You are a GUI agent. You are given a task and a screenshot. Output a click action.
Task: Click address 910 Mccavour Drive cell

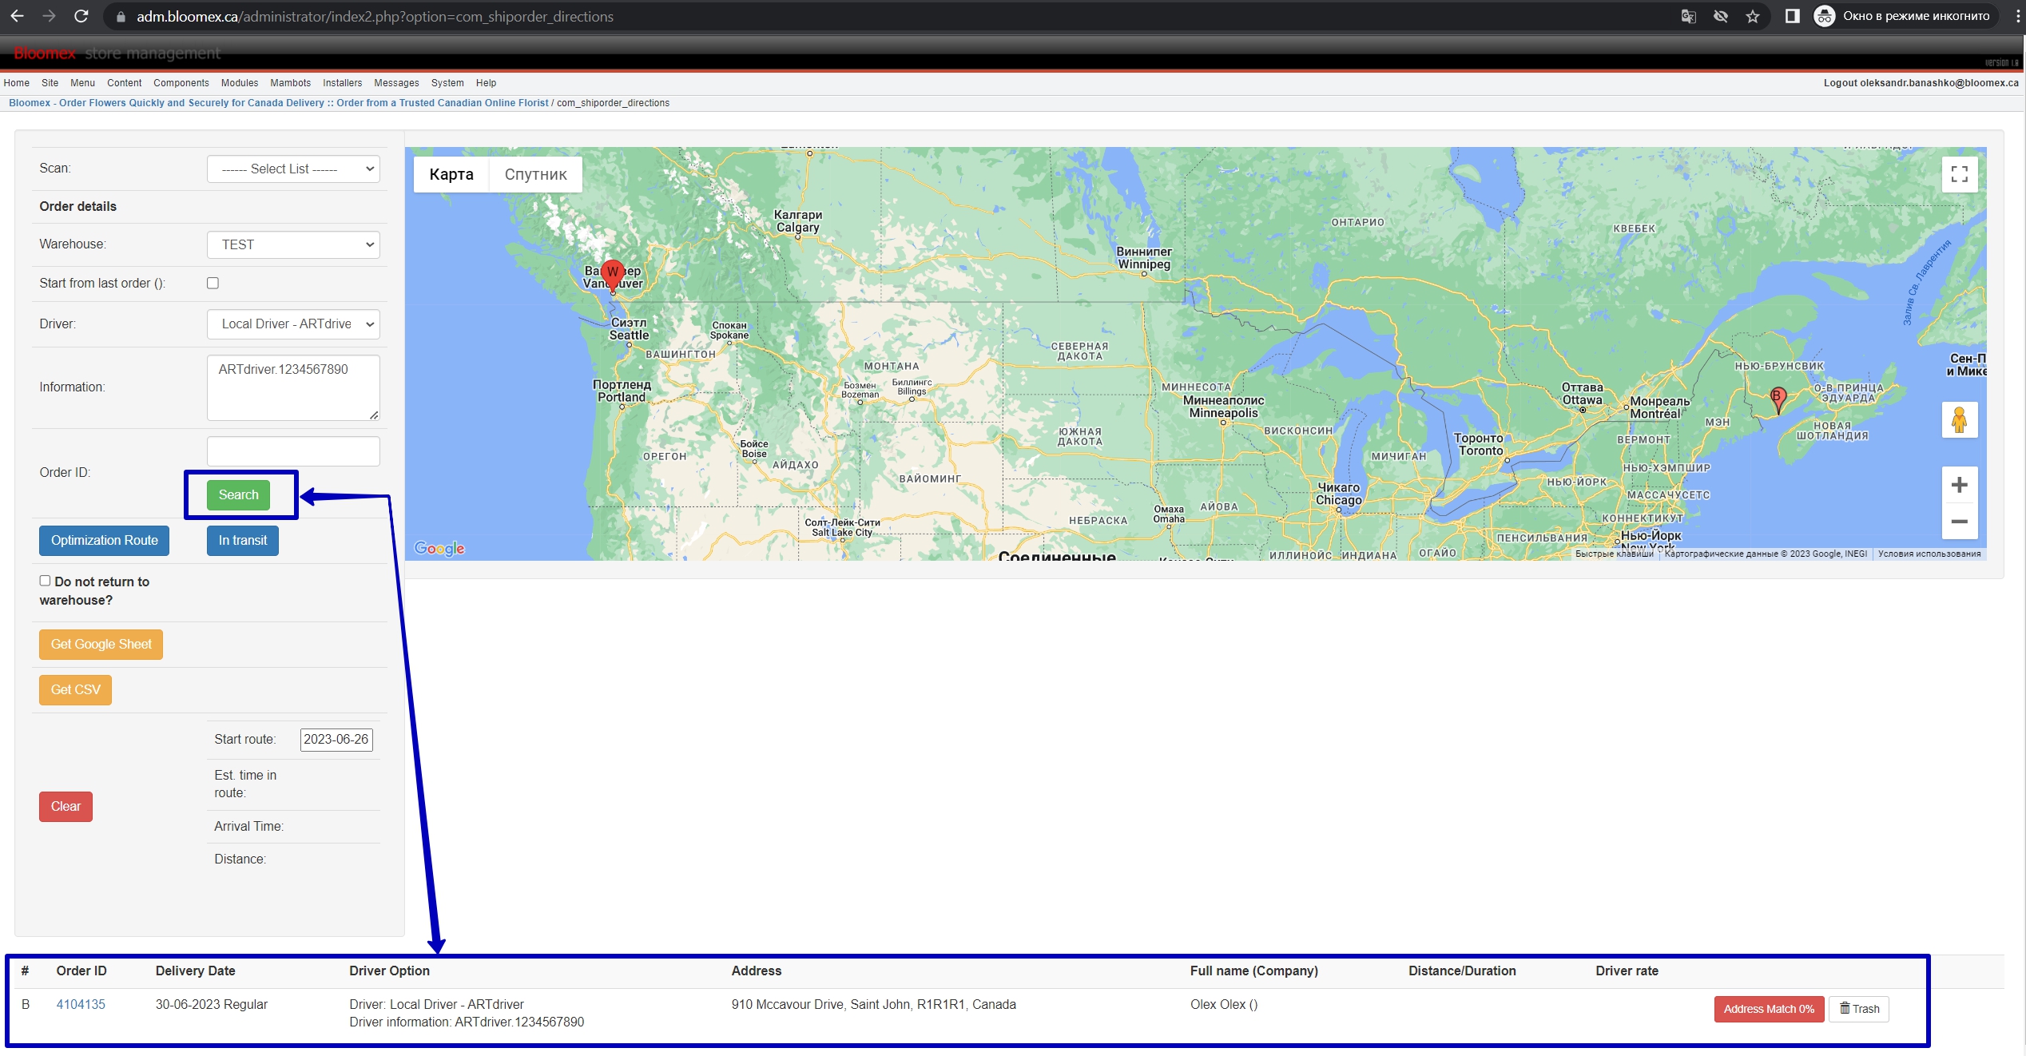pyautogui.click(x=873, y=1004)
